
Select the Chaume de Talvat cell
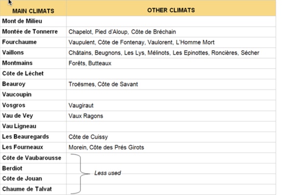pyautogui.click(x=26, y=189)
